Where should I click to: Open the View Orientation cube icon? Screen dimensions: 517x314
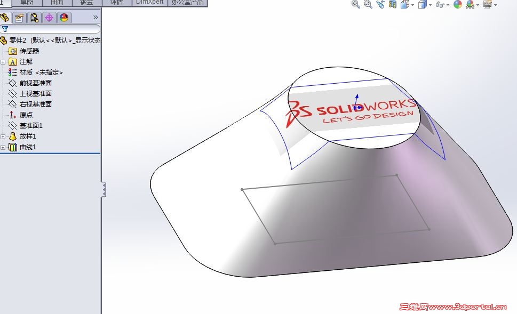[x=404, y=4]
